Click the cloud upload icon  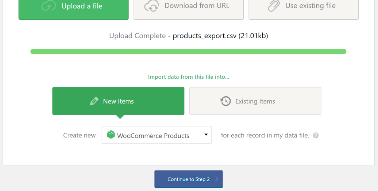point(49,6)
